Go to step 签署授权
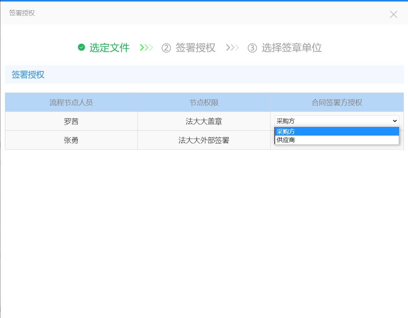 pyautogui.click(x=195, y=48)
